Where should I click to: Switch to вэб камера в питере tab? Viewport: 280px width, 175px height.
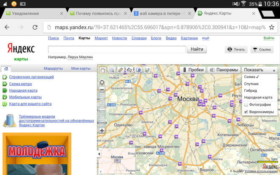(x=162, y=14)
